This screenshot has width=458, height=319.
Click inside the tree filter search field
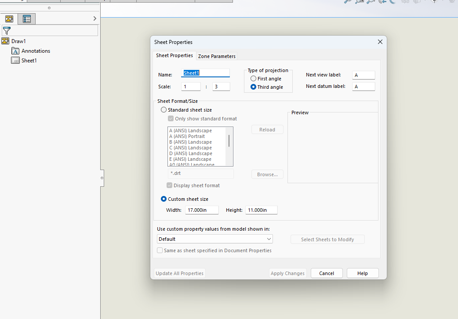(x=50, y=30)
